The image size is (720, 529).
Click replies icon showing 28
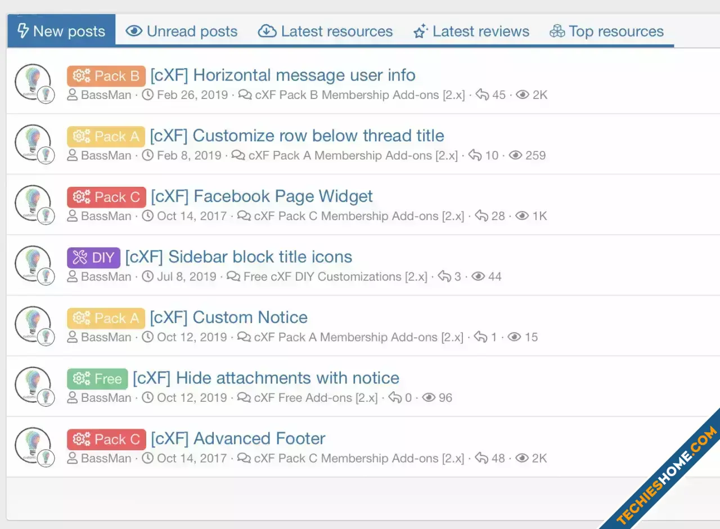pyautogui.click(x=481, y=216)
